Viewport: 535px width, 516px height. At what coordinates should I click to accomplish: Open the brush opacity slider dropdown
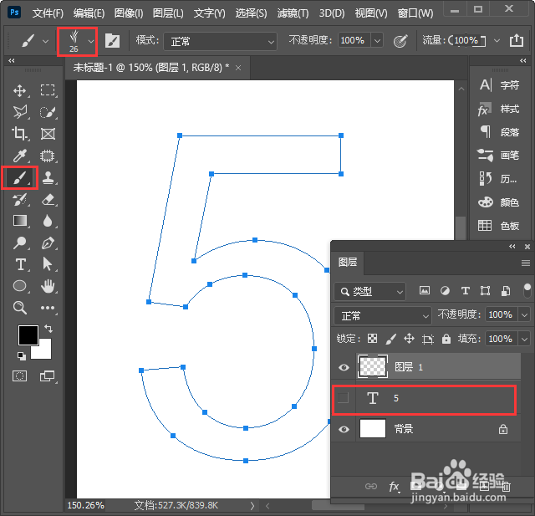pos(377,41)
